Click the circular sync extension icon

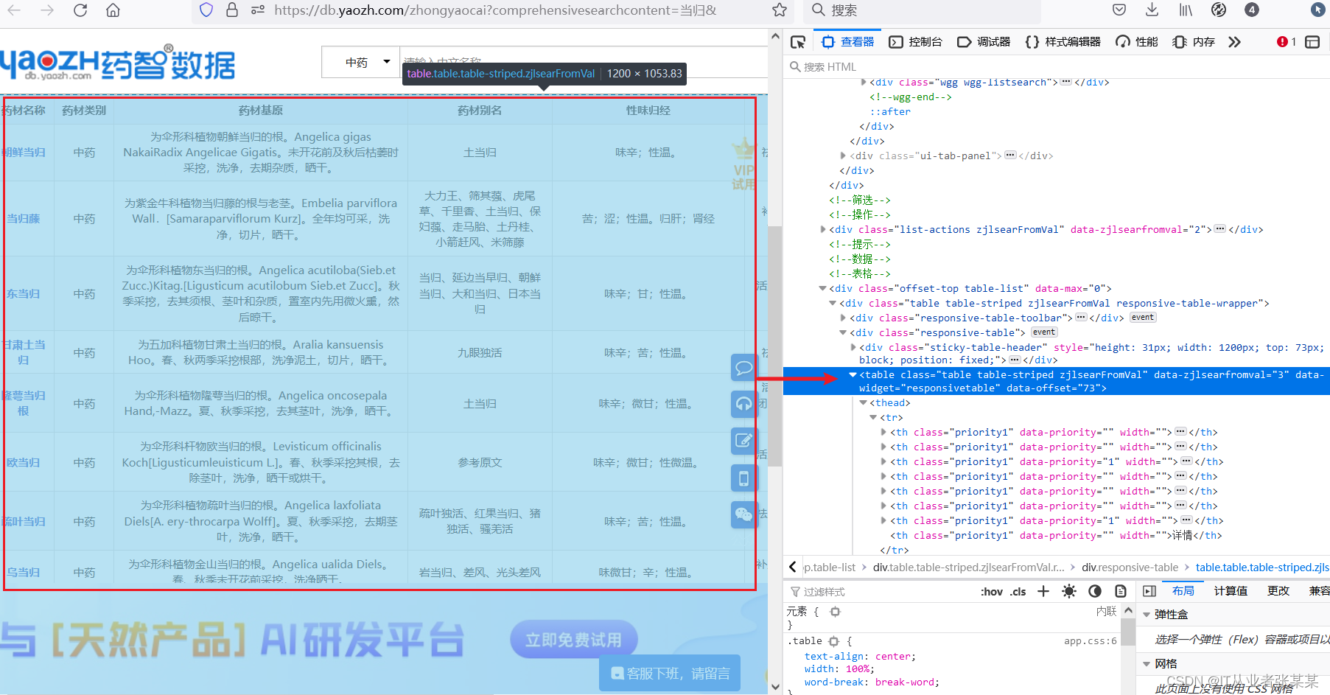[x=1219, y=10]
